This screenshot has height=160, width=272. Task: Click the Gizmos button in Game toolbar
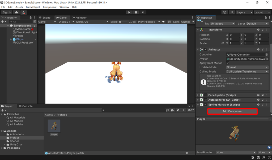(x=185, y=22)
